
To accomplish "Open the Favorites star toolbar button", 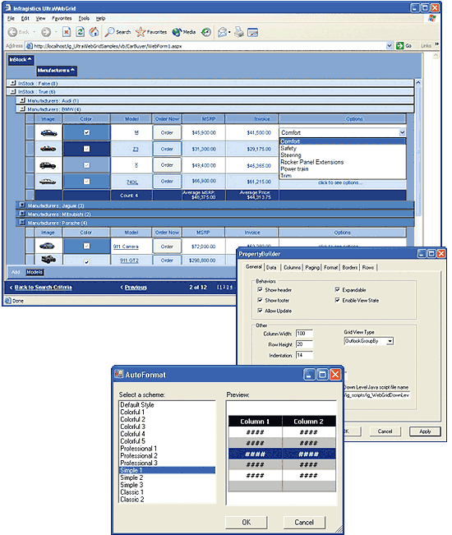I will point(151,32).
